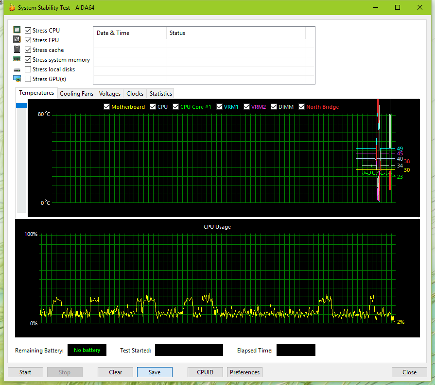Disable the Stress cache option
Screen dimensions: 435x385
(x=28, y=50)
